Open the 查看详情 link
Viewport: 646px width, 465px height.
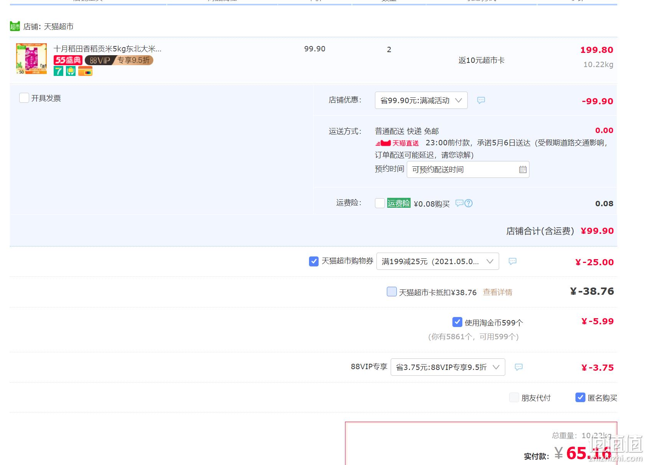[497, 292]
